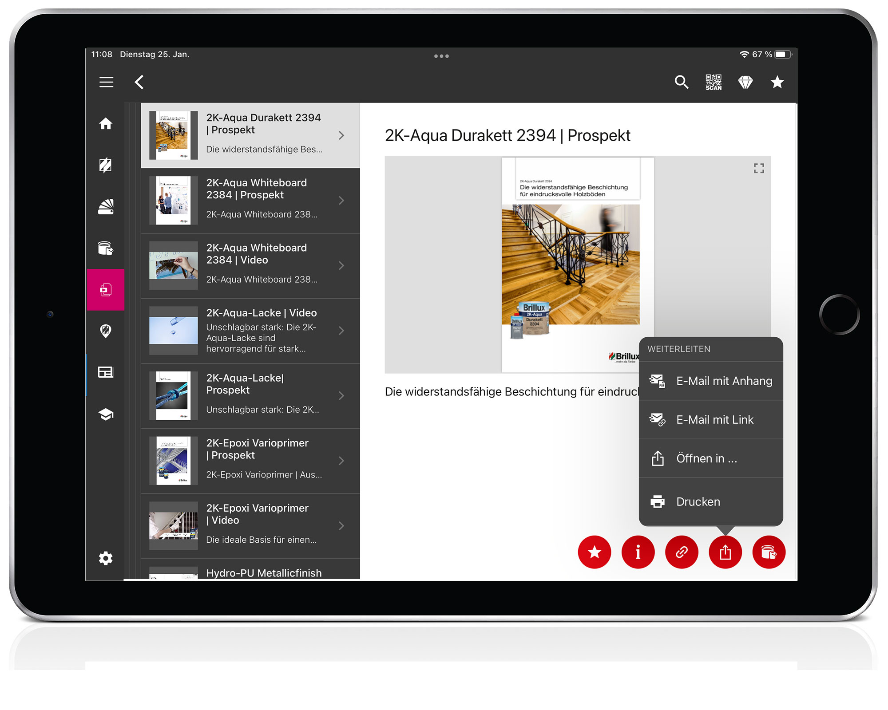The height and width of the screenshot is (710, 888).
Task: Open chevron for 2K-Aqua Whiteboard 2384 Video
Action: [341, 265]
